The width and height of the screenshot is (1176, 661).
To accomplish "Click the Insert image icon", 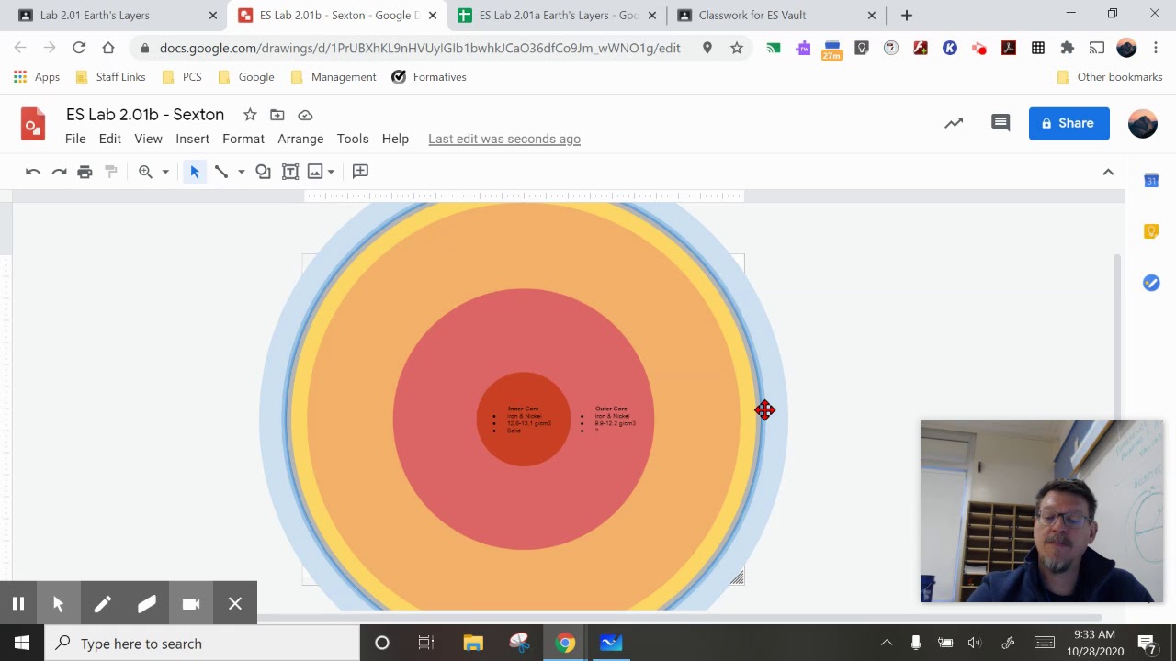I will pos(315,172).
